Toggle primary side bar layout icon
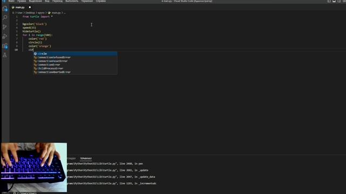Screen dimensions: 346x194 [x=329, y=1]
